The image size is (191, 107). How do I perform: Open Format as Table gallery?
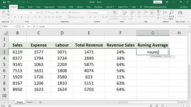pyautogui.click(x=124, y=15)
